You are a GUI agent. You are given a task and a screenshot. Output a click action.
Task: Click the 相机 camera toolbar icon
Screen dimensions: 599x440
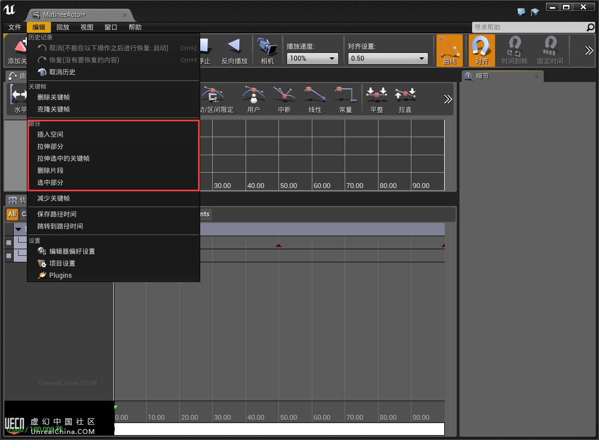tap(267, 51)
